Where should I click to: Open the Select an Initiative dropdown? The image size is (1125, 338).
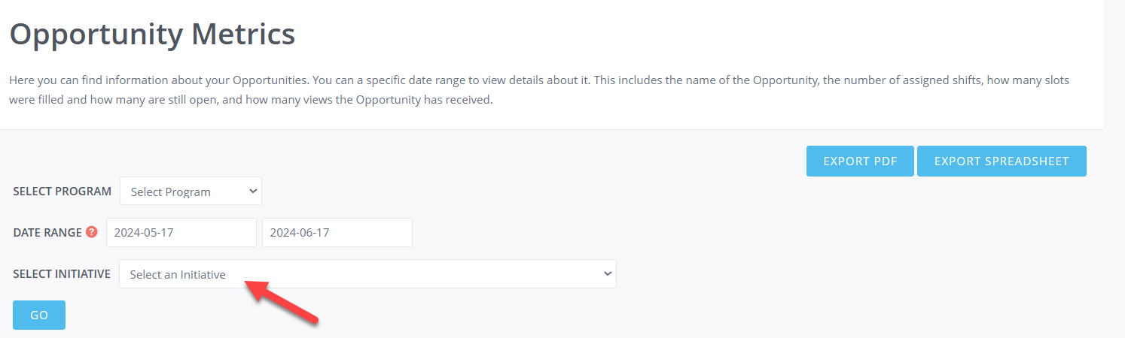tap(367, 274)
